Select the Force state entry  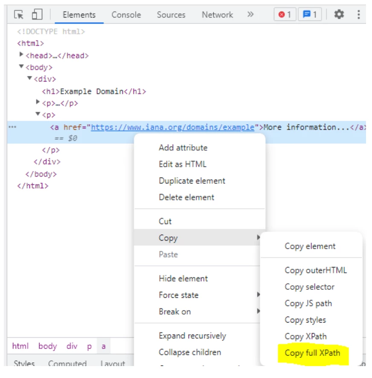coord(198,295)
